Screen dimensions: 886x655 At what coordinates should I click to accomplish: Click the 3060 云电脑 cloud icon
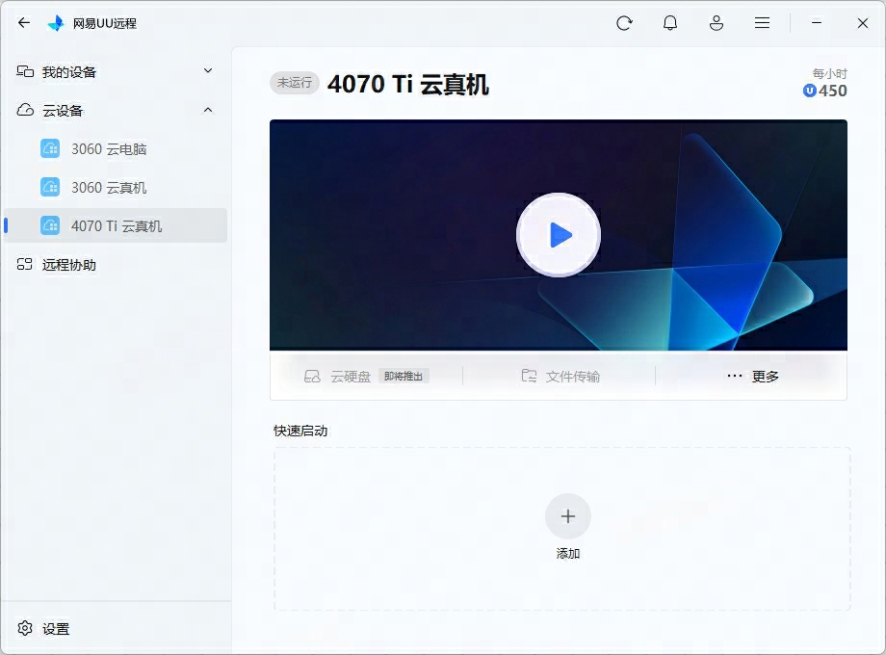click(50, 148)
